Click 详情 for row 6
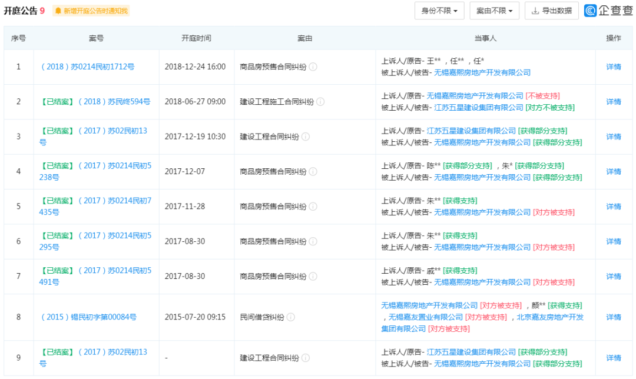Screen dimensions: 636x379 click(613, 241)
